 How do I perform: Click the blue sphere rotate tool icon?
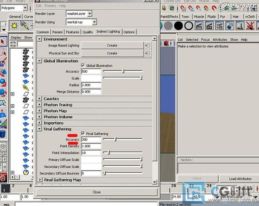click(x=3, y=83)
